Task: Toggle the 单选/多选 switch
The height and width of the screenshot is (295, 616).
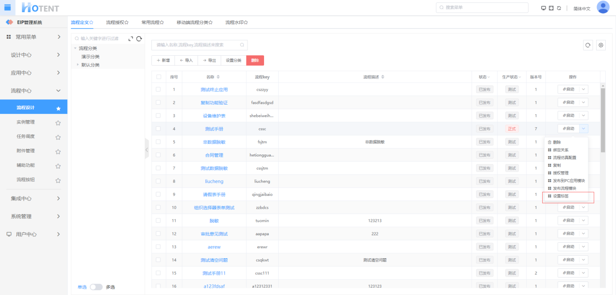Action: (x=96, y=287)
